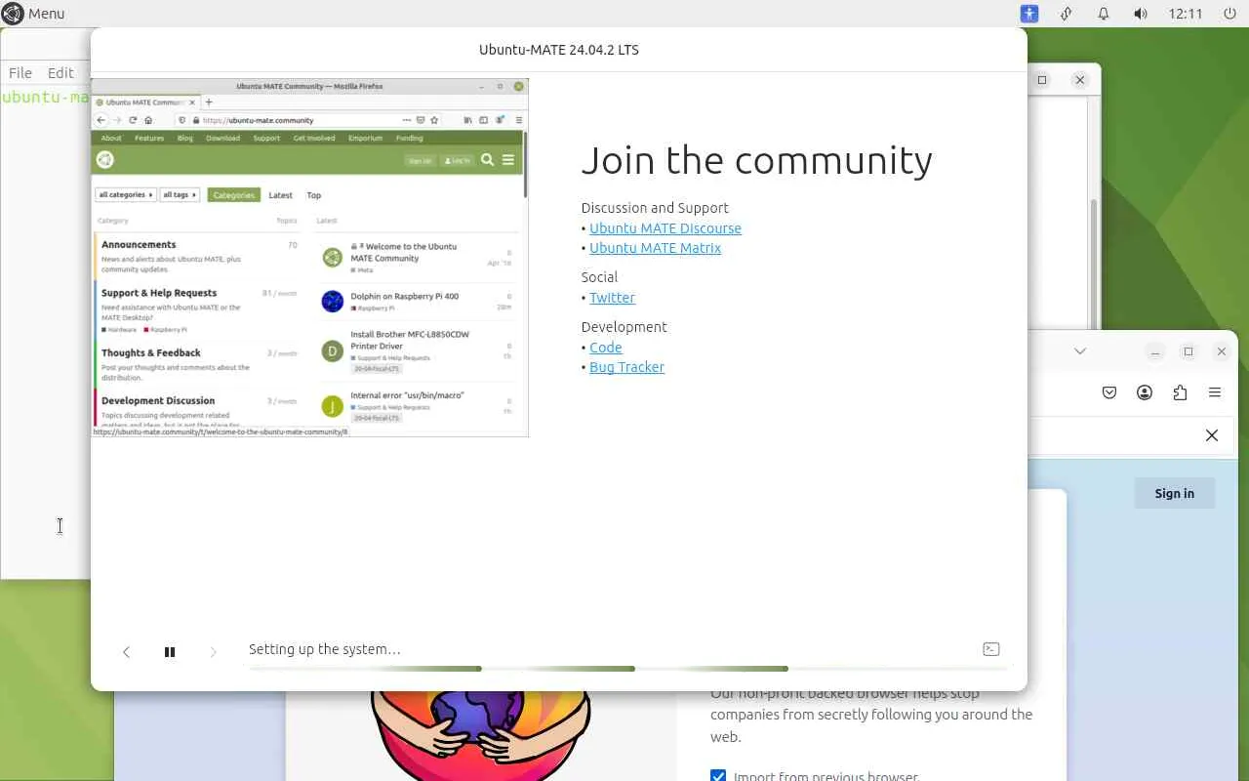Advance to the next installer slide
The height and width of the screenshot is (781, 1249).
point(213,651)
